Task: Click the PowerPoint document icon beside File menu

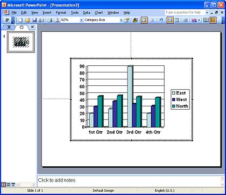Action: [6, 12]
